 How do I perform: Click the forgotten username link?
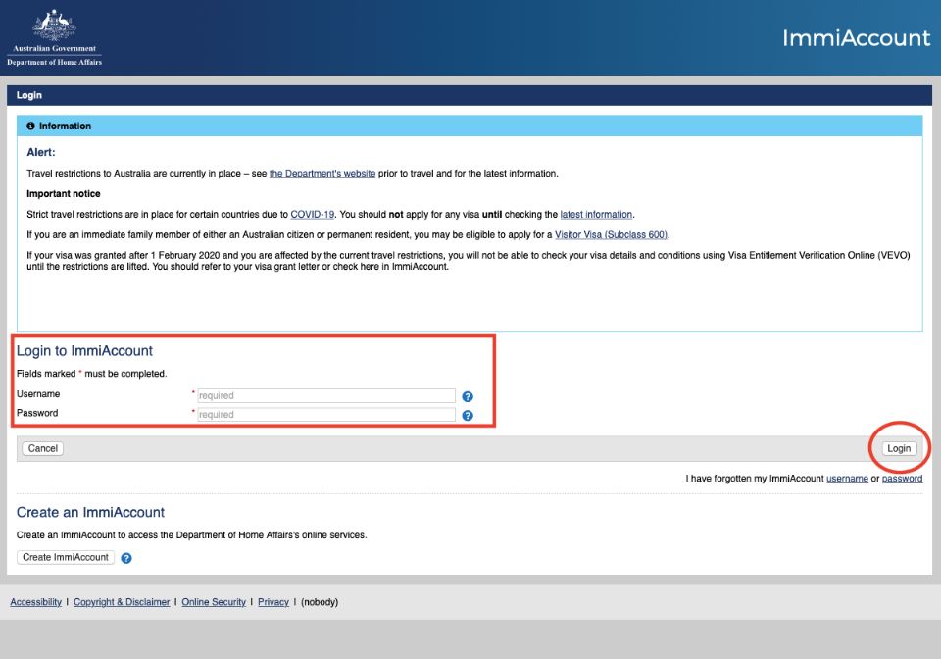tap(847, 479)
